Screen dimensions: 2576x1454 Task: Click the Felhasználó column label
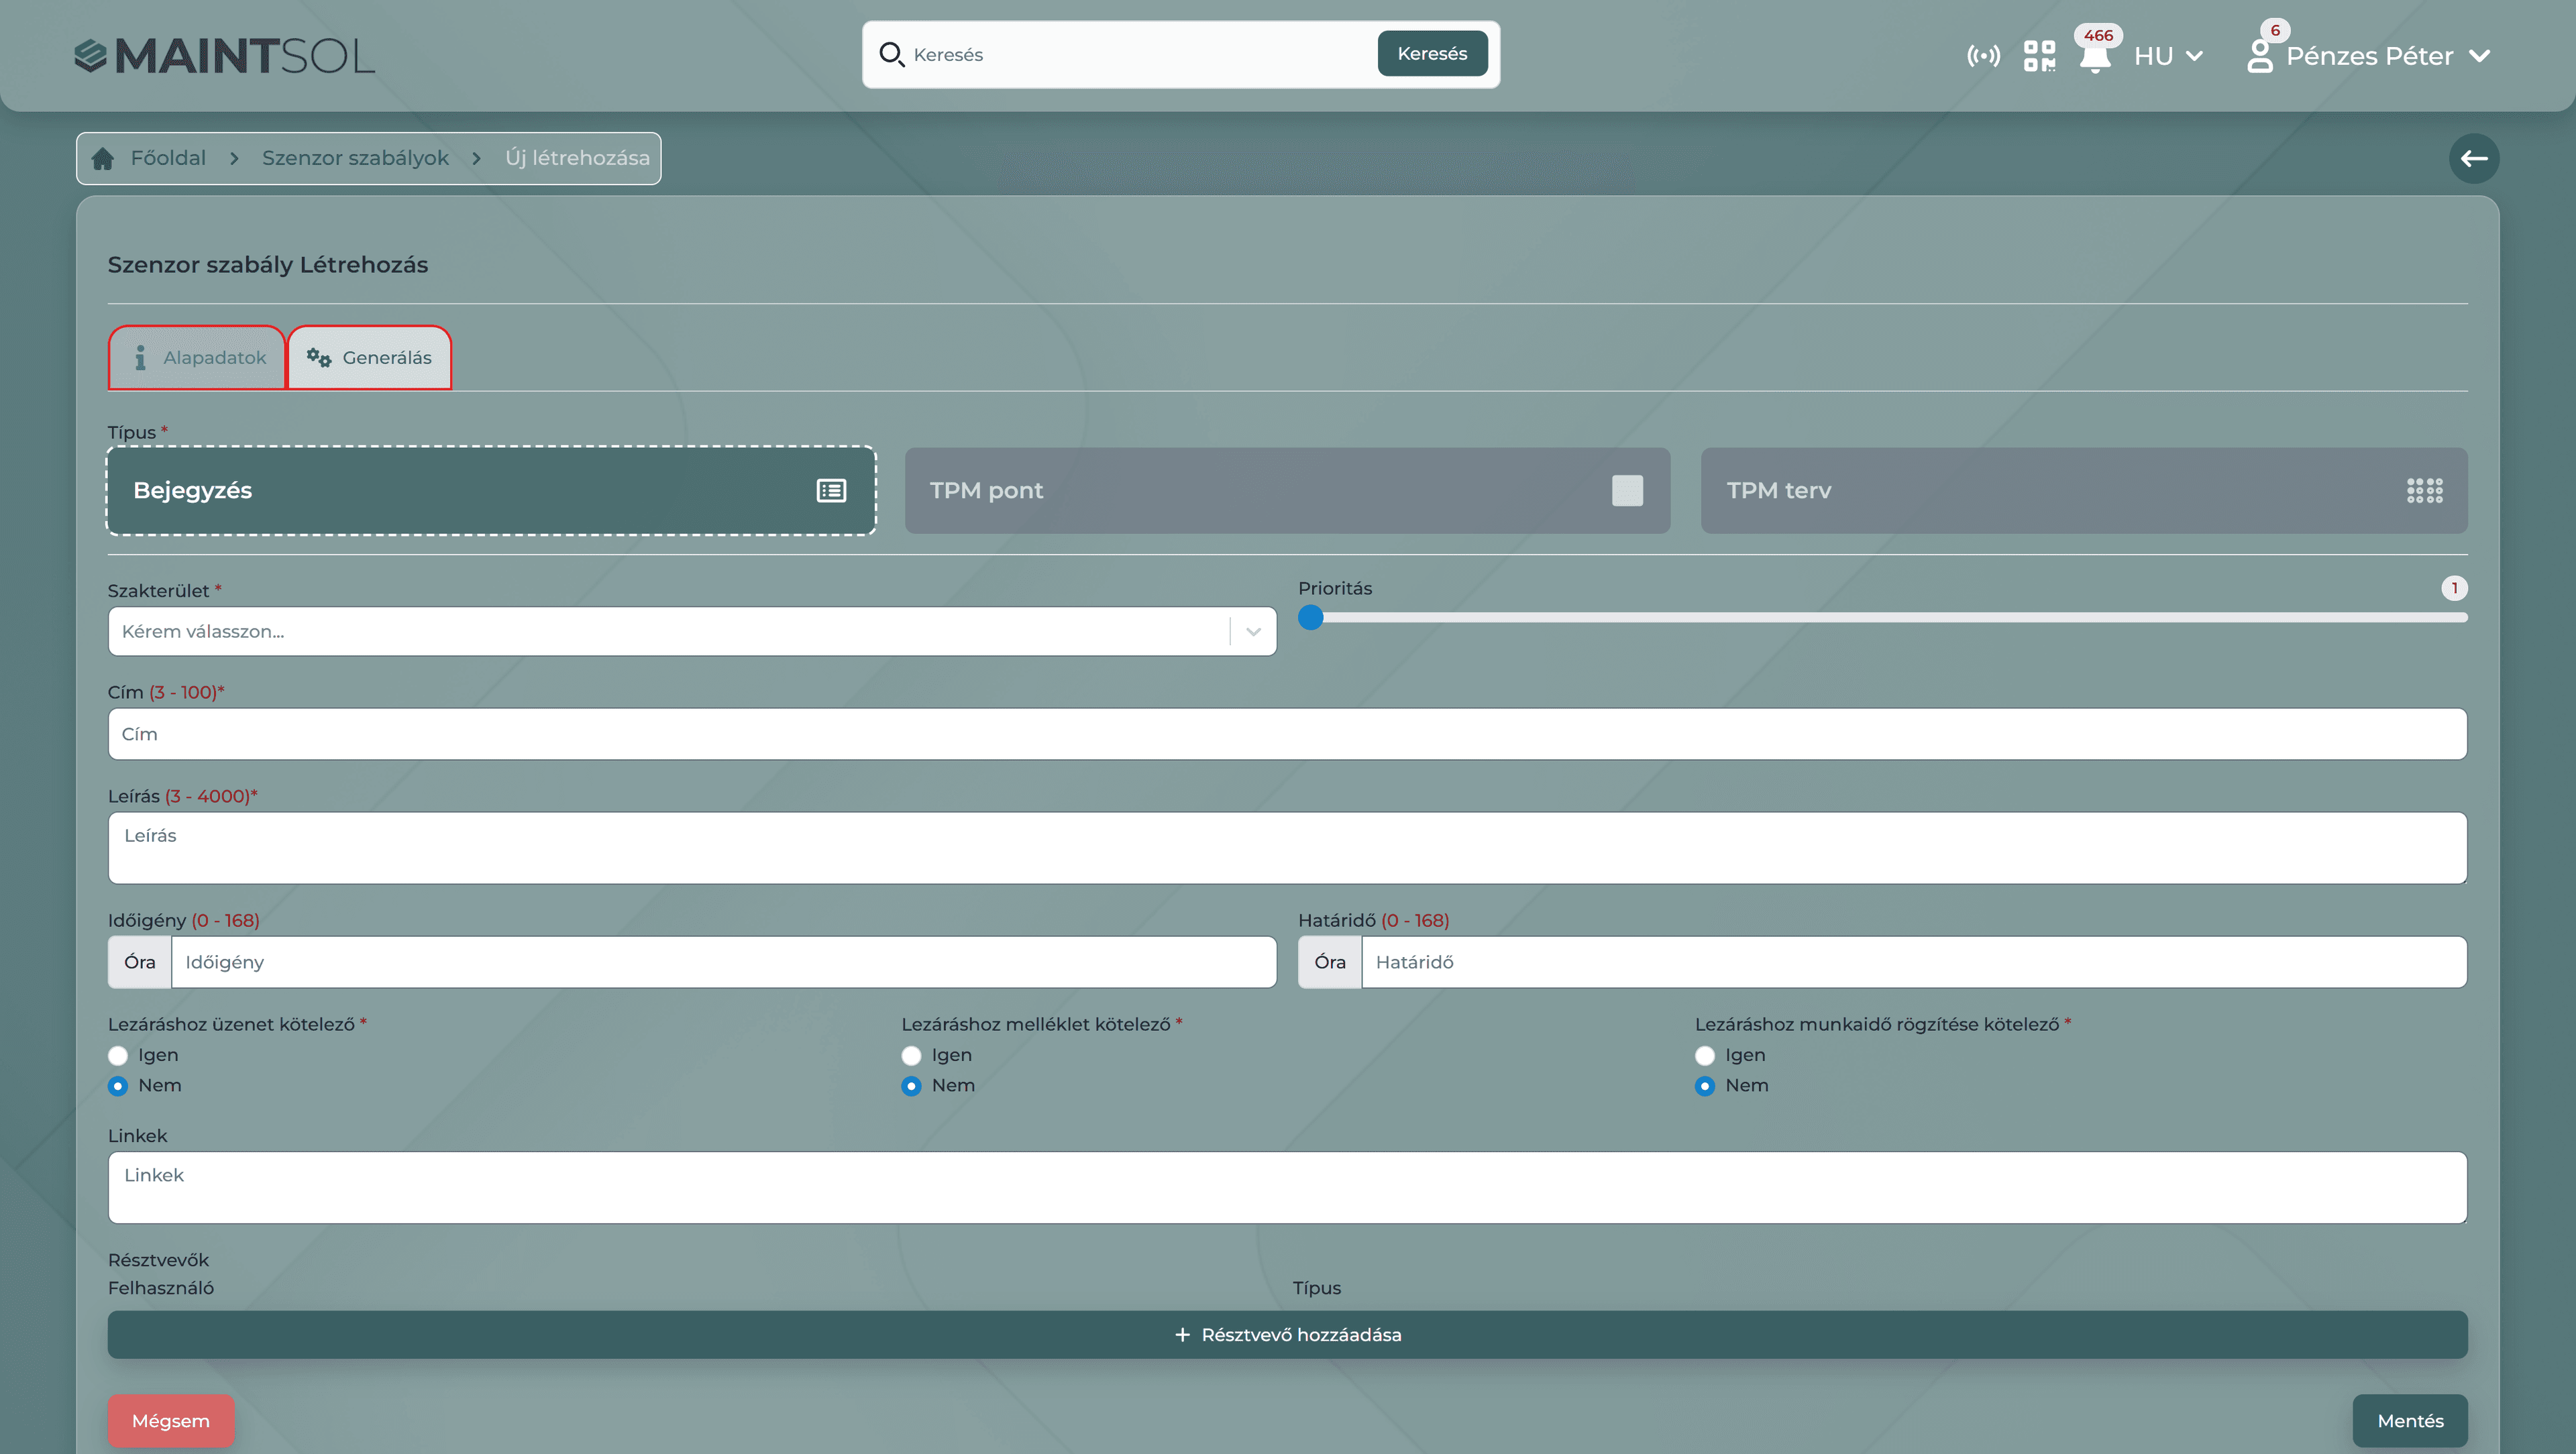(161, 1288)
